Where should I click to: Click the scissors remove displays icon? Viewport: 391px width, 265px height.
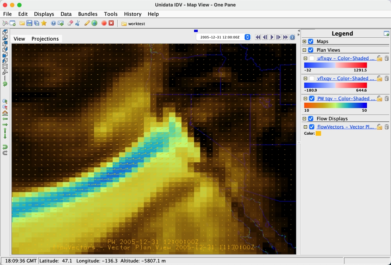pos(77,23)
